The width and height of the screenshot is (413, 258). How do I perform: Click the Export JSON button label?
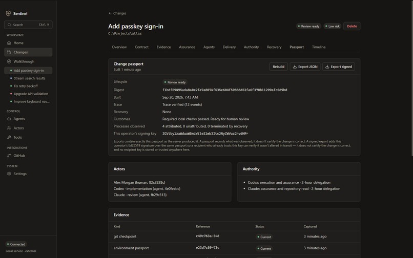(307, 67)
